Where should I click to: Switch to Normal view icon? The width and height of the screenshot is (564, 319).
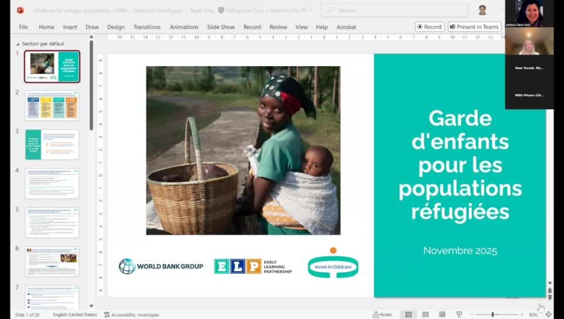(x=408, y=315)
